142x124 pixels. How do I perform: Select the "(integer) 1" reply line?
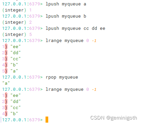tap(17, 10)
